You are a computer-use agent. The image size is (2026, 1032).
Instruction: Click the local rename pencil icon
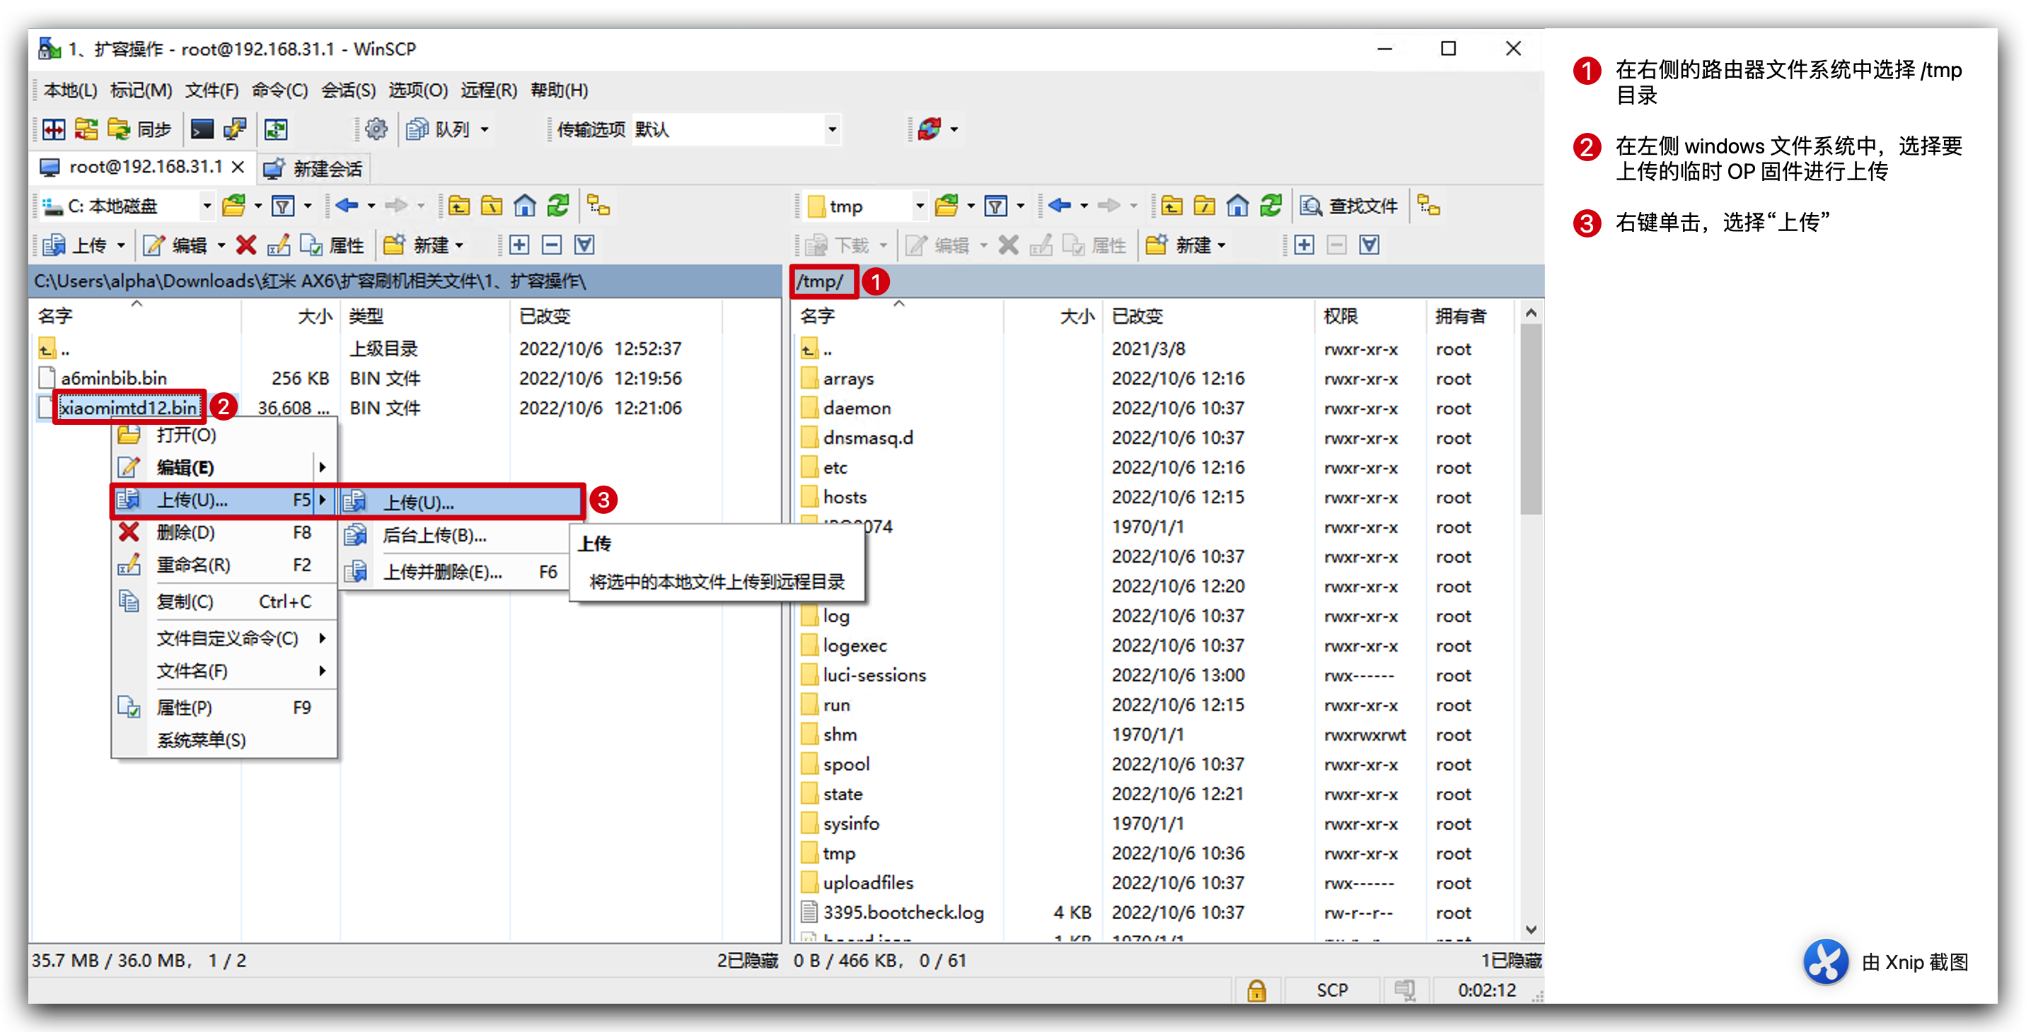click(x=279, y=246)
